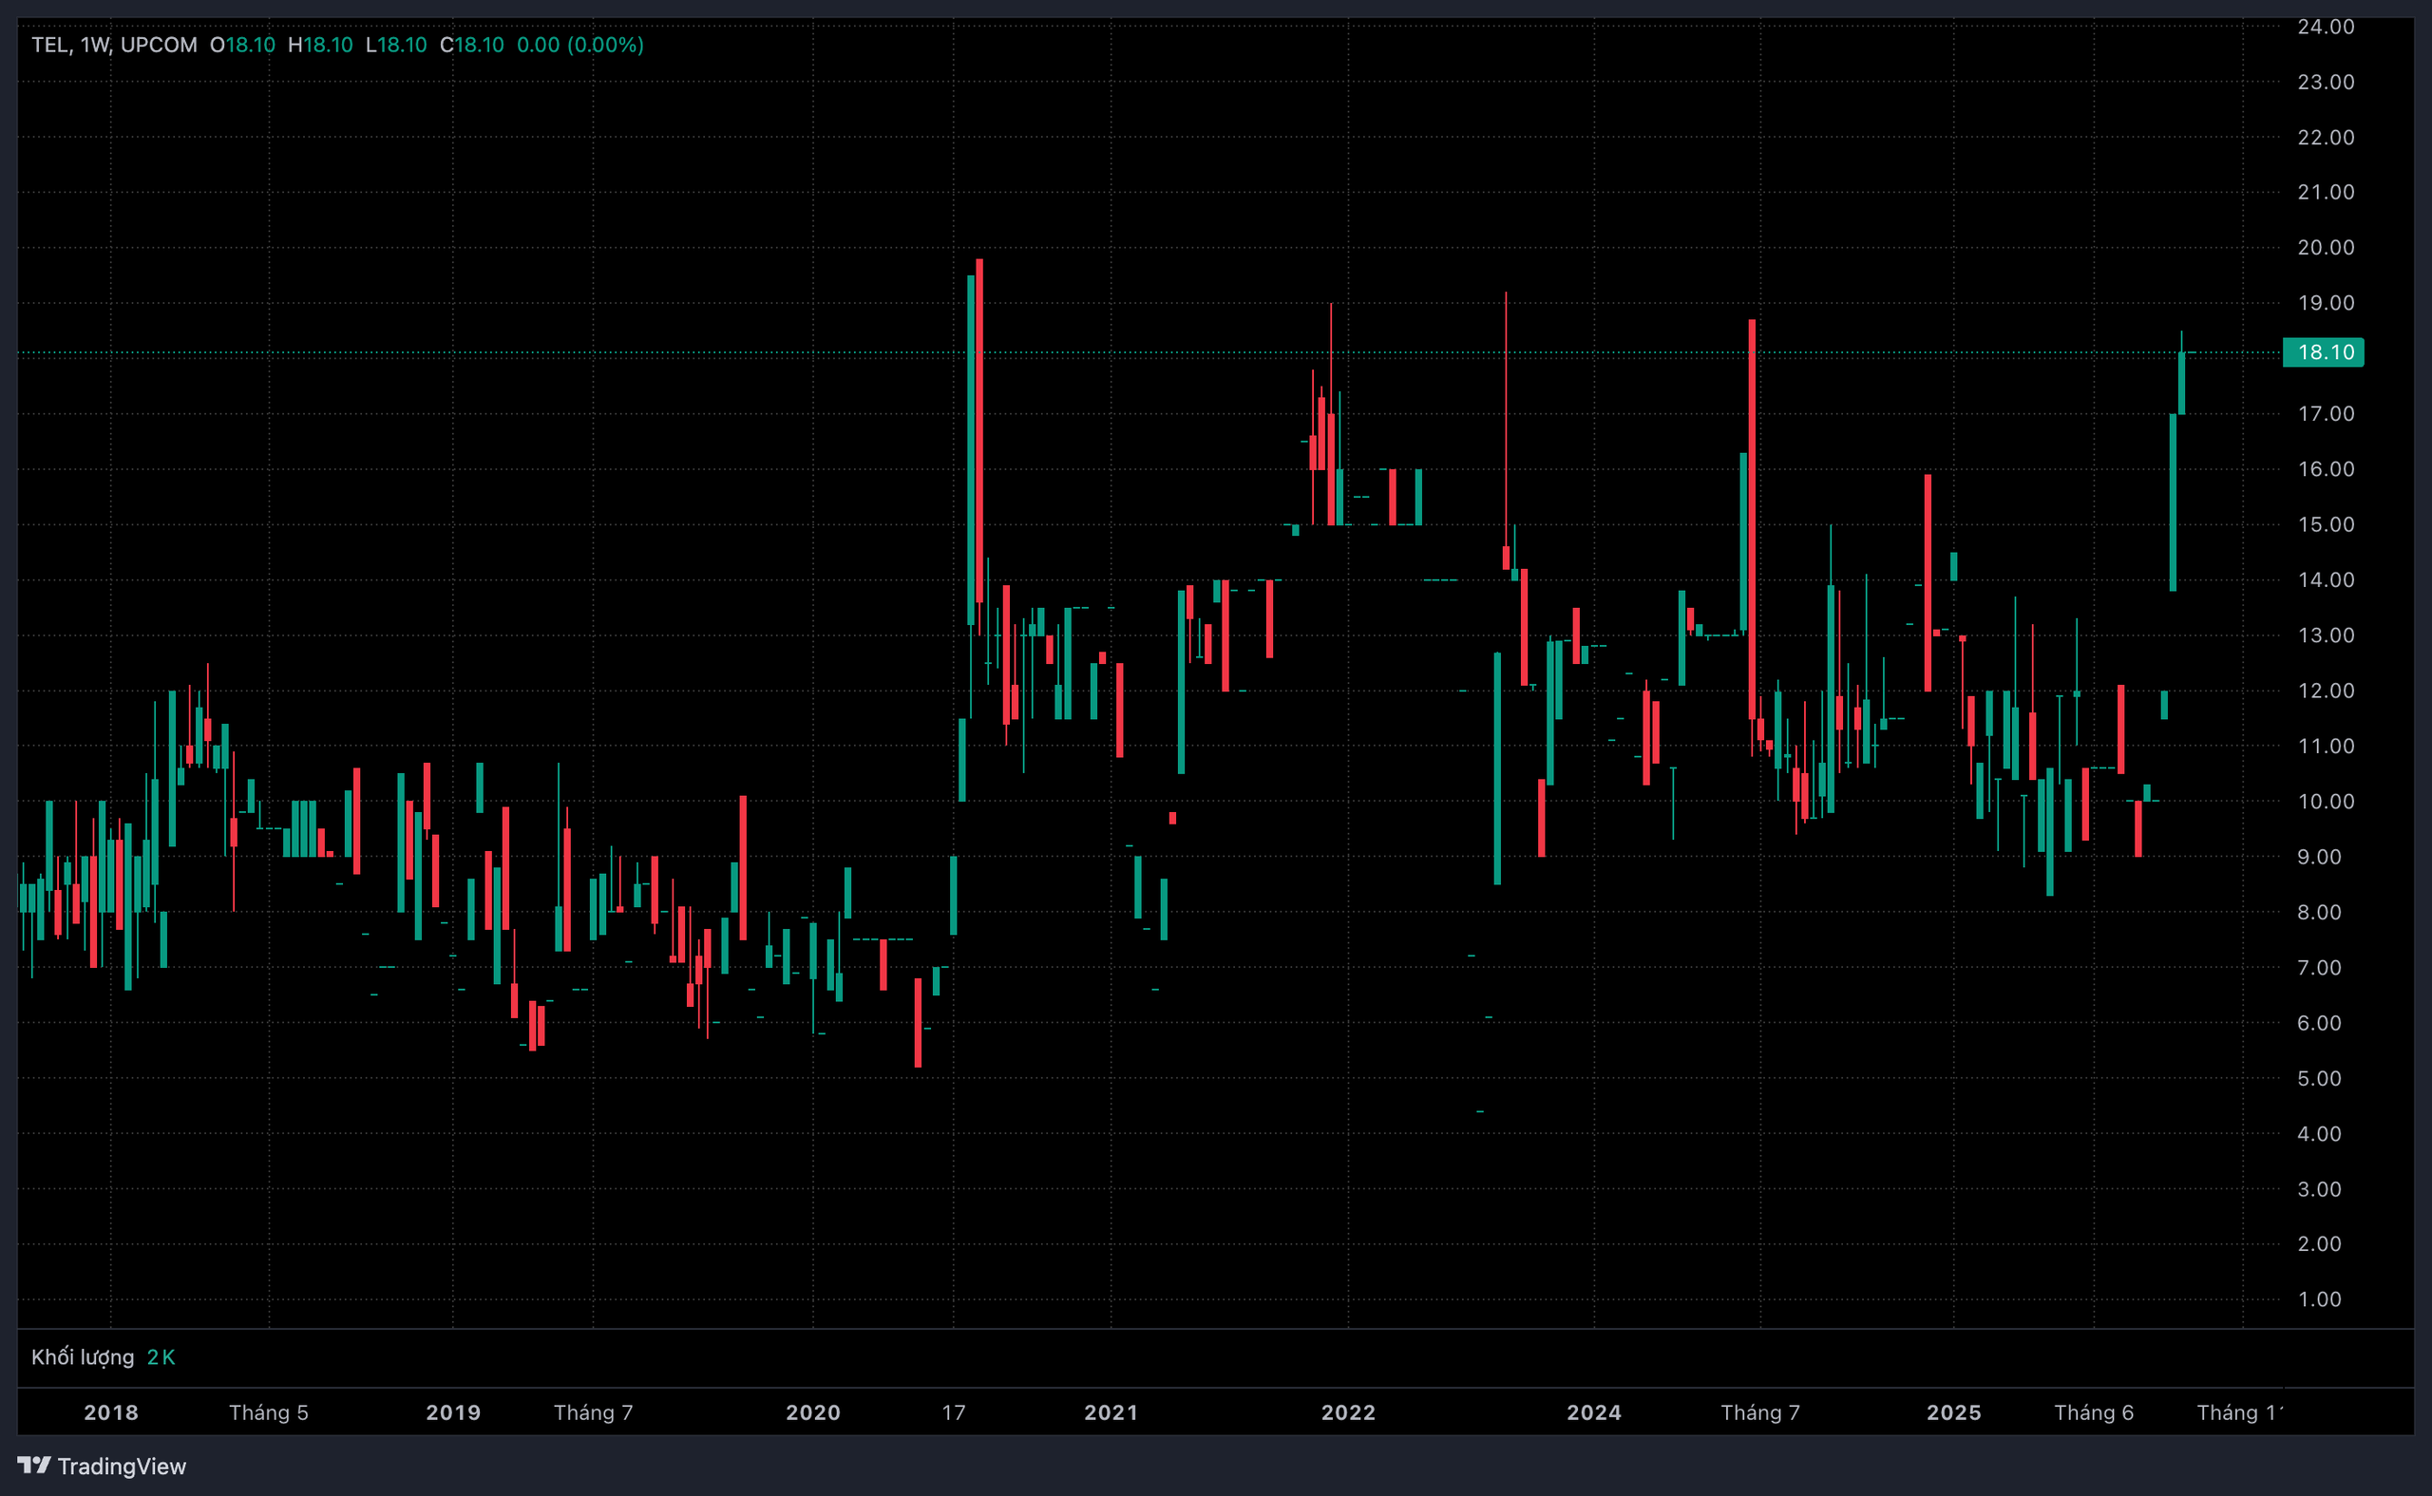
Task: Select the TEL, 1W, UPCOM chart title
Action: tap(114, 45)
